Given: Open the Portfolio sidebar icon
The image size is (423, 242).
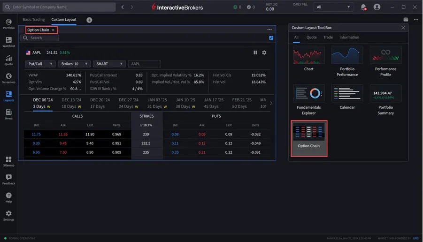Looking at the screenshot, I should [x=8, y=24].
